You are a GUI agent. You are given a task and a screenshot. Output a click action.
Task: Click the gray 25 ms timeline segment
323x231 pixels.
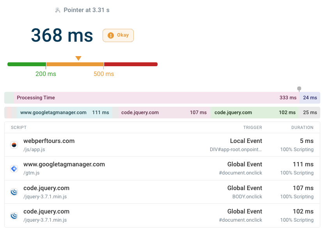point(310,113)
